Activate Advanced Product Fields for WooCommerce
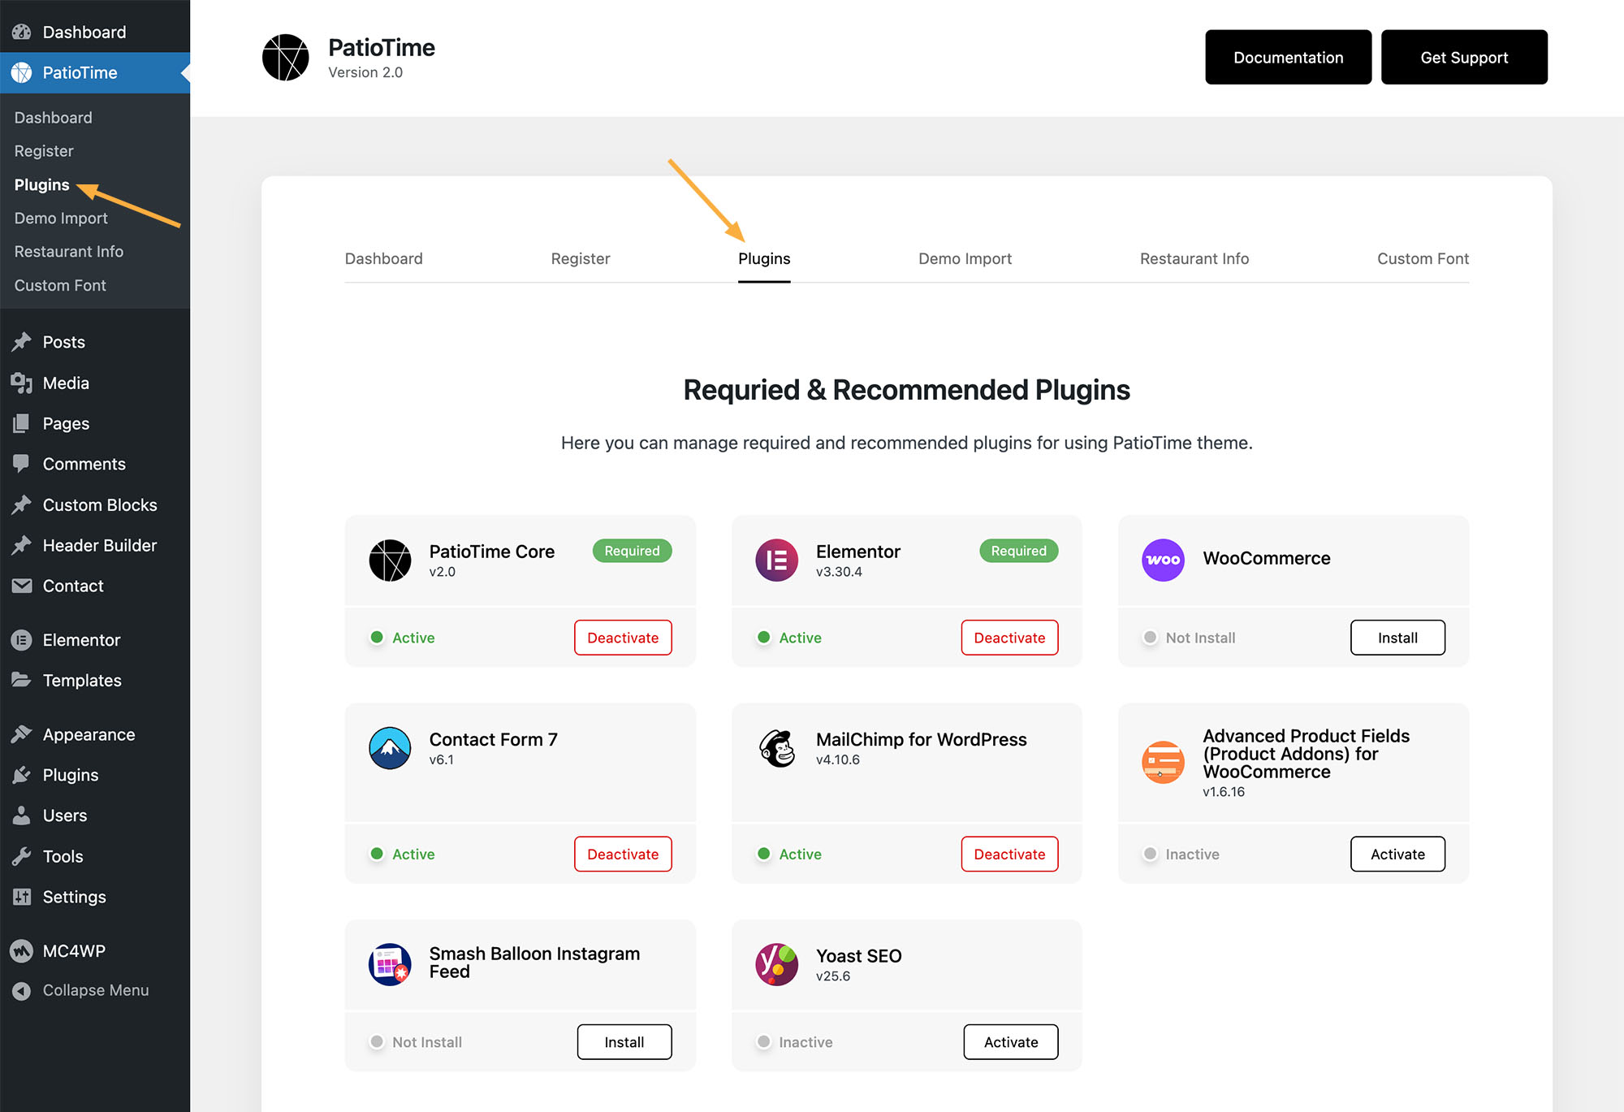 point(1397,855)
